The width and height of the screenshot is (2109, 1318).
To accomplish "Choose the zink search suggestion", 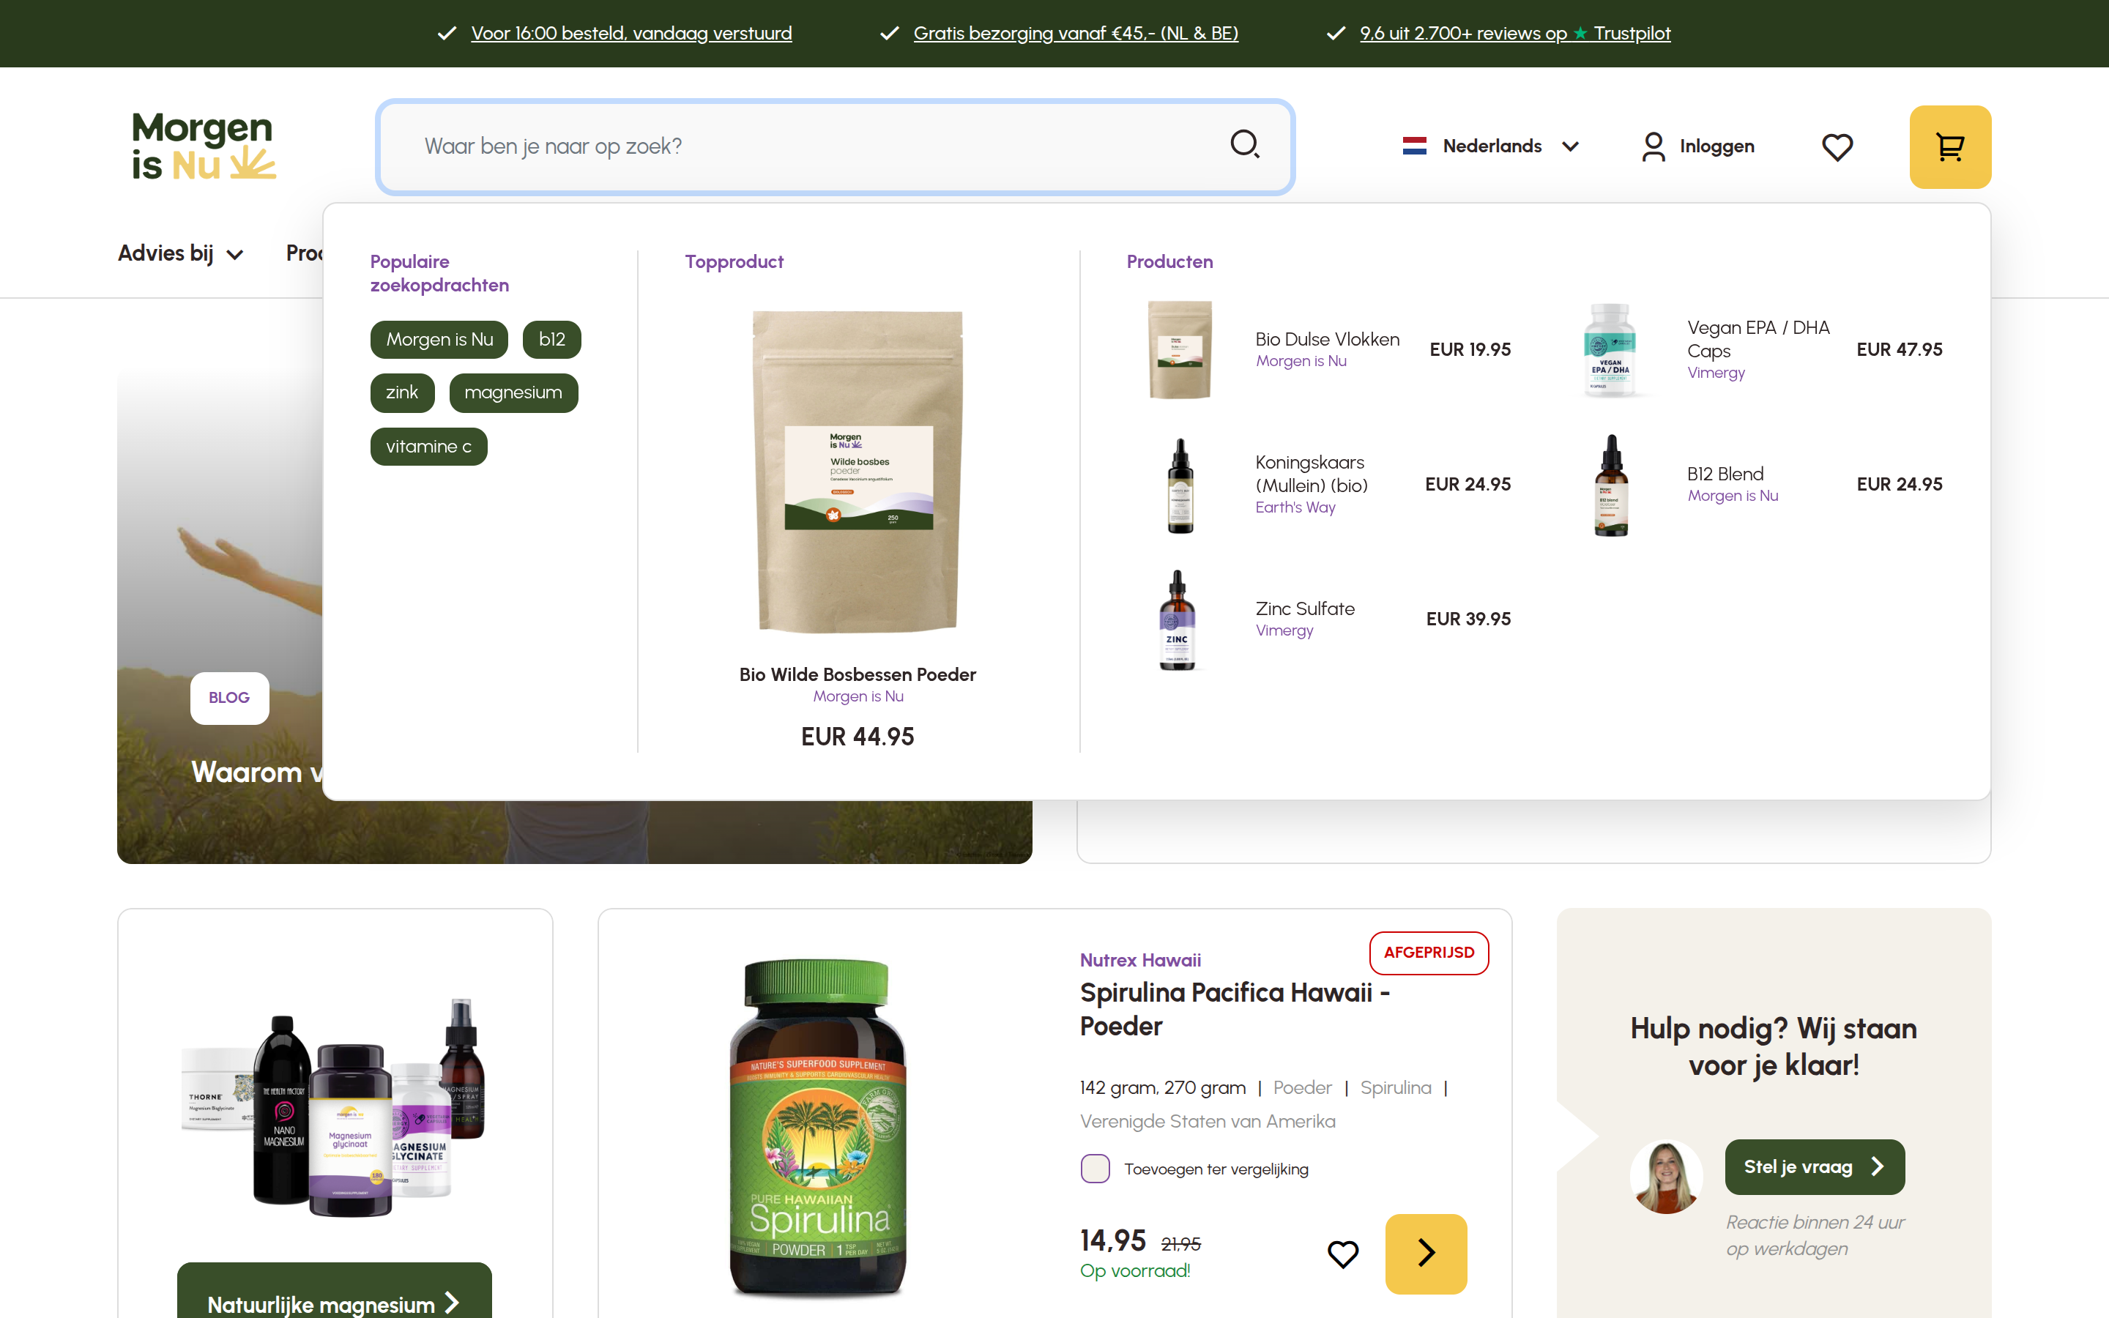I will [402, 392].
